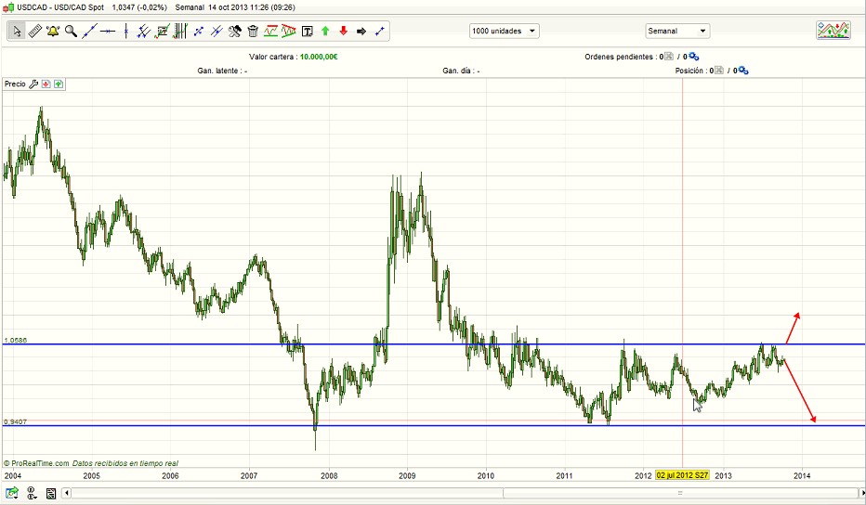Image resolution: width=866 pixels, height=505 pixels.
Task: Select the crossed lines fork tool
Action: pos(216,32)
